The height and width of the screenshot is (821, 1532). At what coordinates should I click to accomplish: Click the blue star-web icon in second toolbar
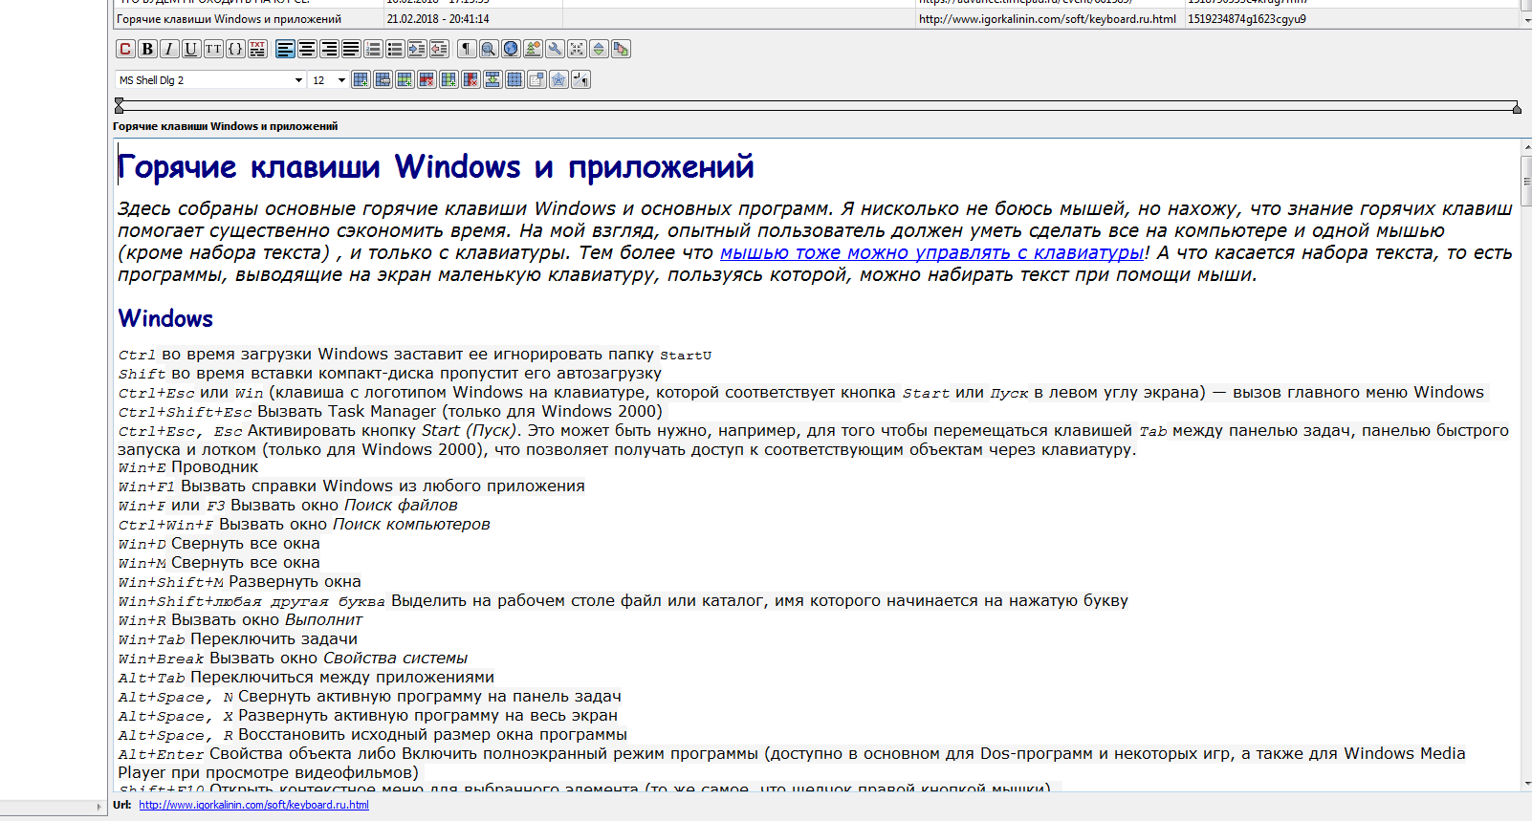pyautogui.click(x=558, y=79)
